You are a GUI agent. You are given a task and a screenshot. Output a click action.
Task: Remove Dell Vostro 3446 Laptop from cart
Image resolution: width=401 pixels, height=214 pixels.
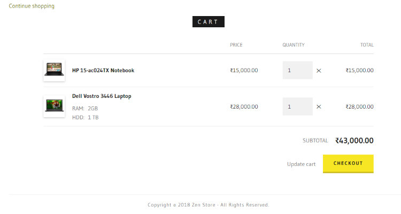(x=319, y=106)
